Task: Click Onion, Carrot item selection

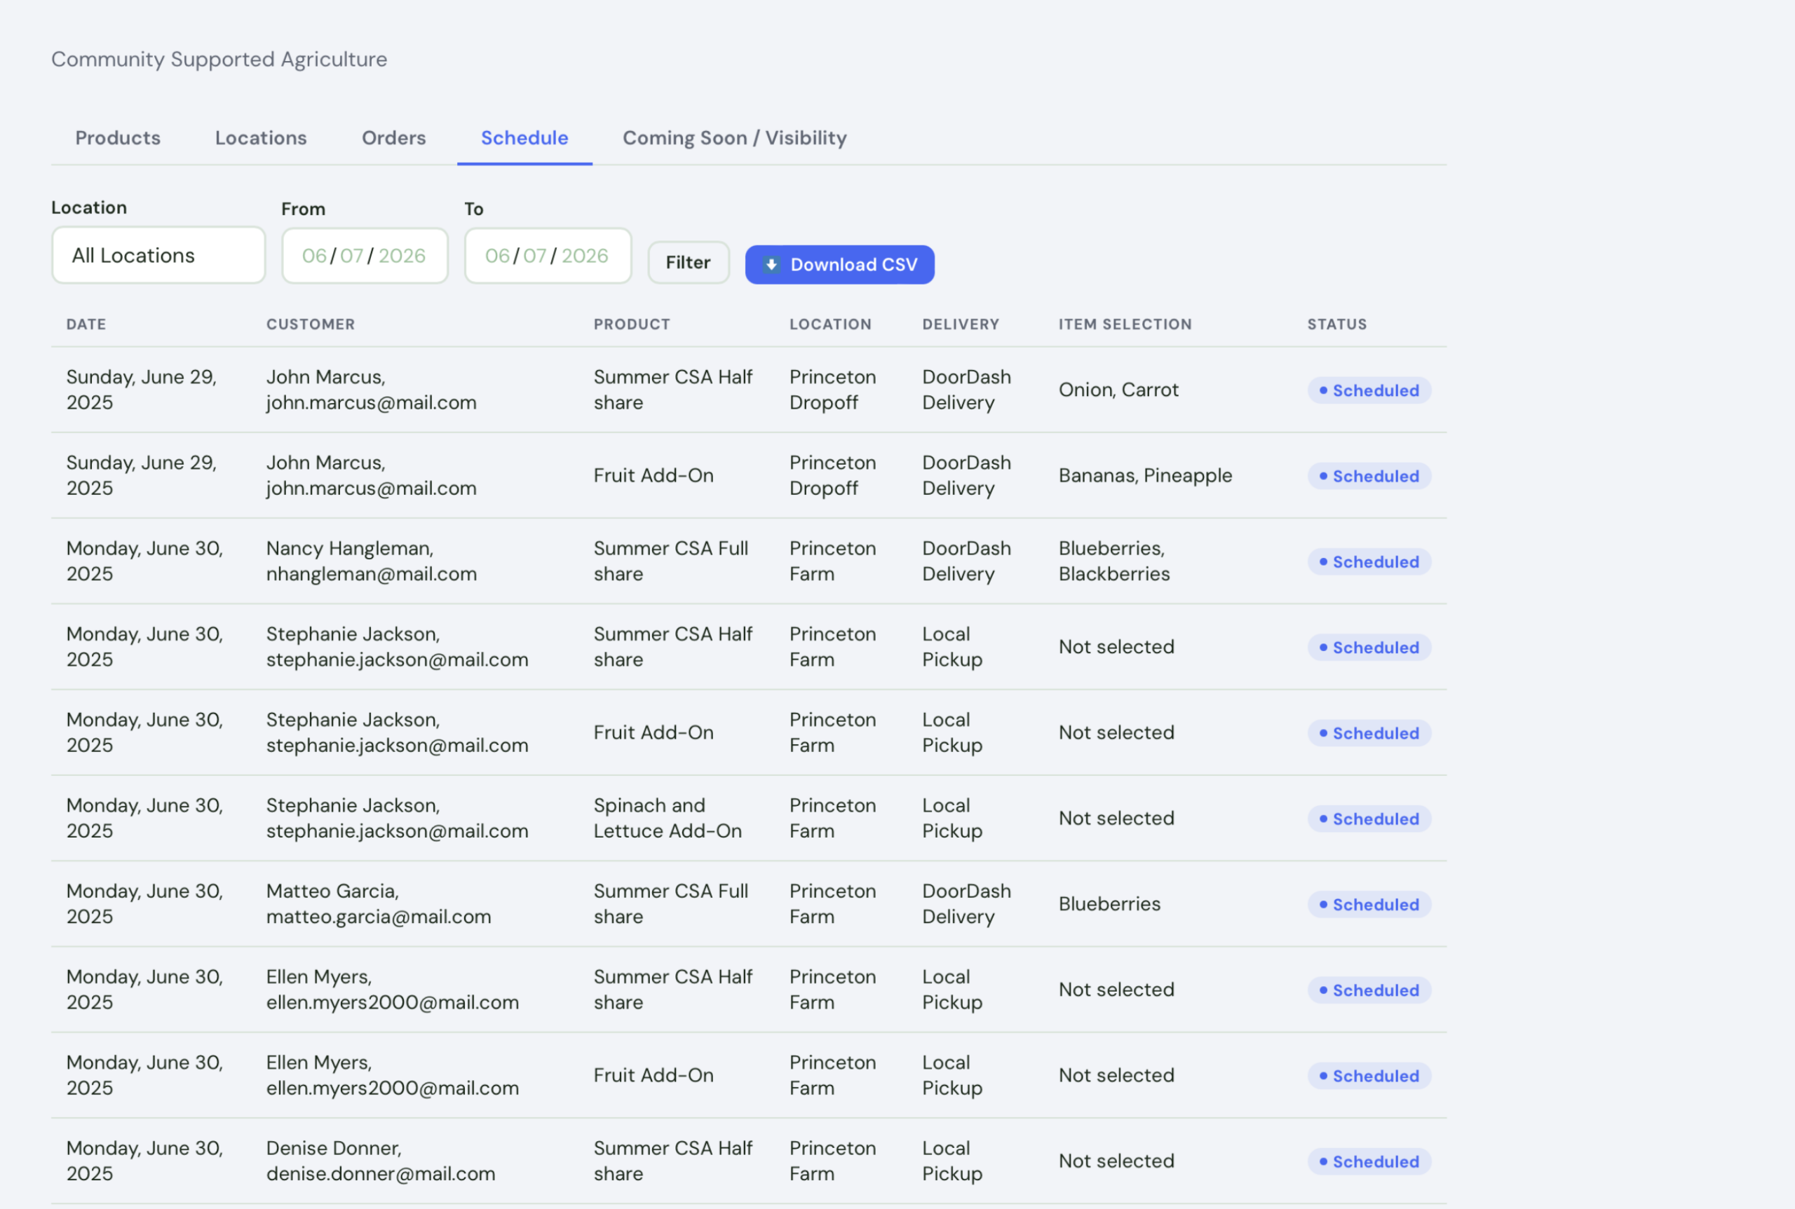Action: click(x=1118, y=390)
